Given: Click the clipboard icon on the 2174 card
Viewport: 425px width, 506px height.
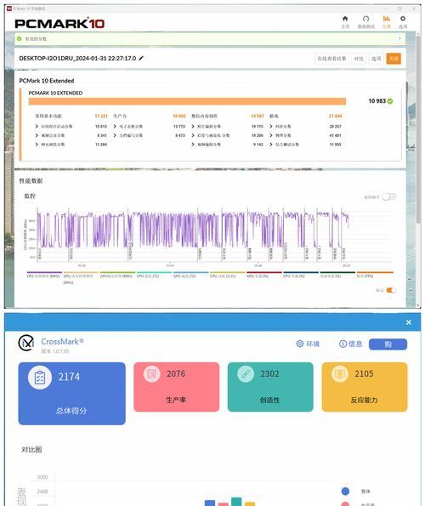Looking at the screenshot, I should 40,378.
